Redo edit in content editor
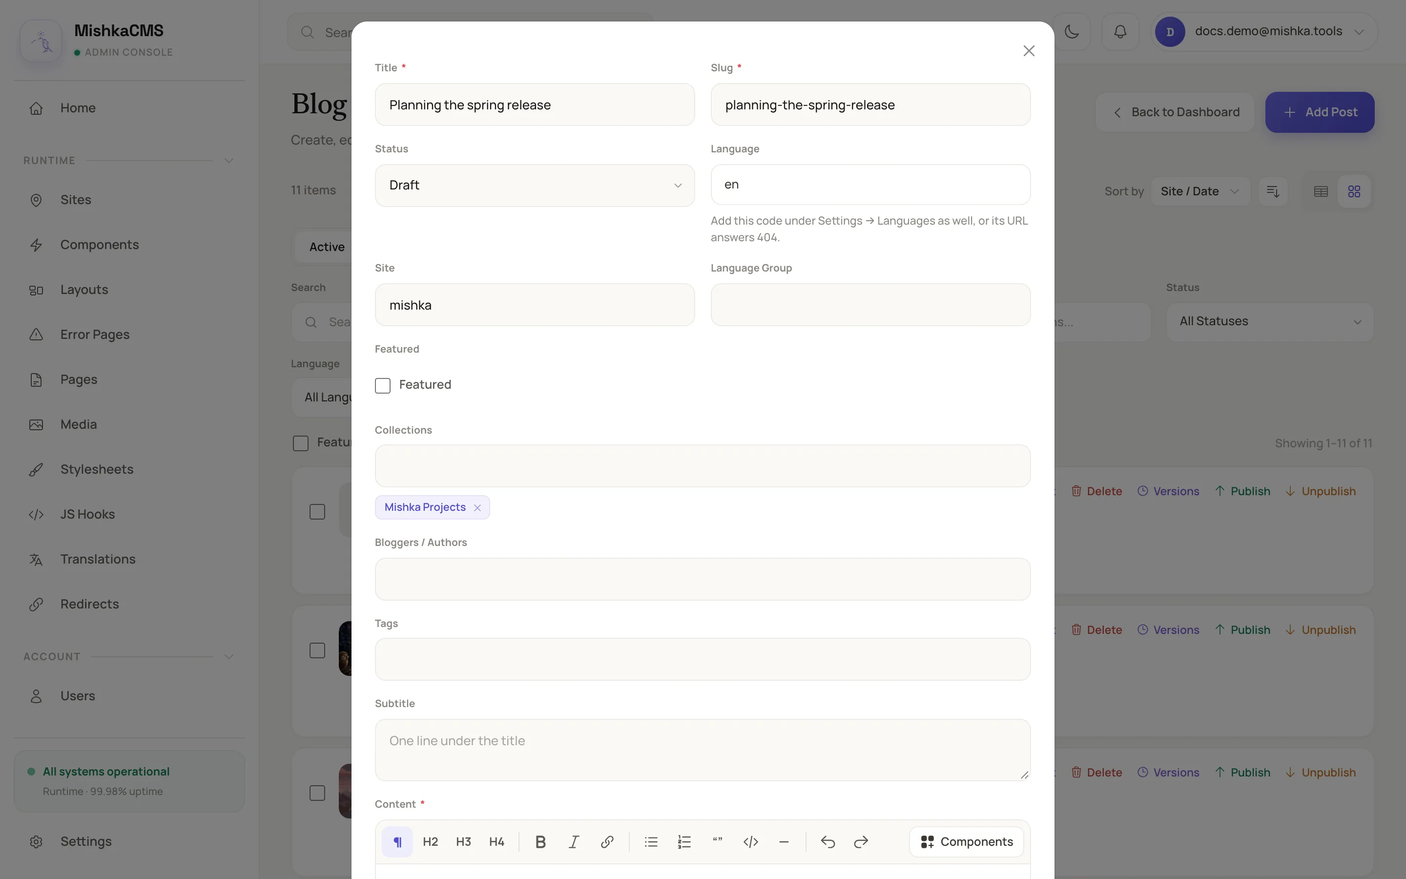This screenshot has width=1406, height=879. point(861,842)
